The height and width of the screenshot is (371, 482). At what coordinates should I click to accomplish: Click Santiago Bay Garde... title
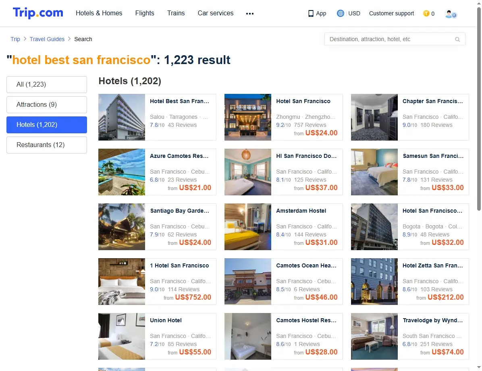point(179,211)
